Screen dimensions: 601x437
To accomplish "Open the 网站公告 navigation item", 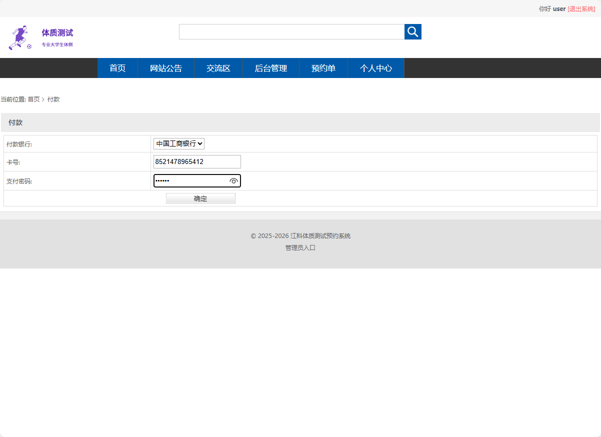I will tap(166, 68).
